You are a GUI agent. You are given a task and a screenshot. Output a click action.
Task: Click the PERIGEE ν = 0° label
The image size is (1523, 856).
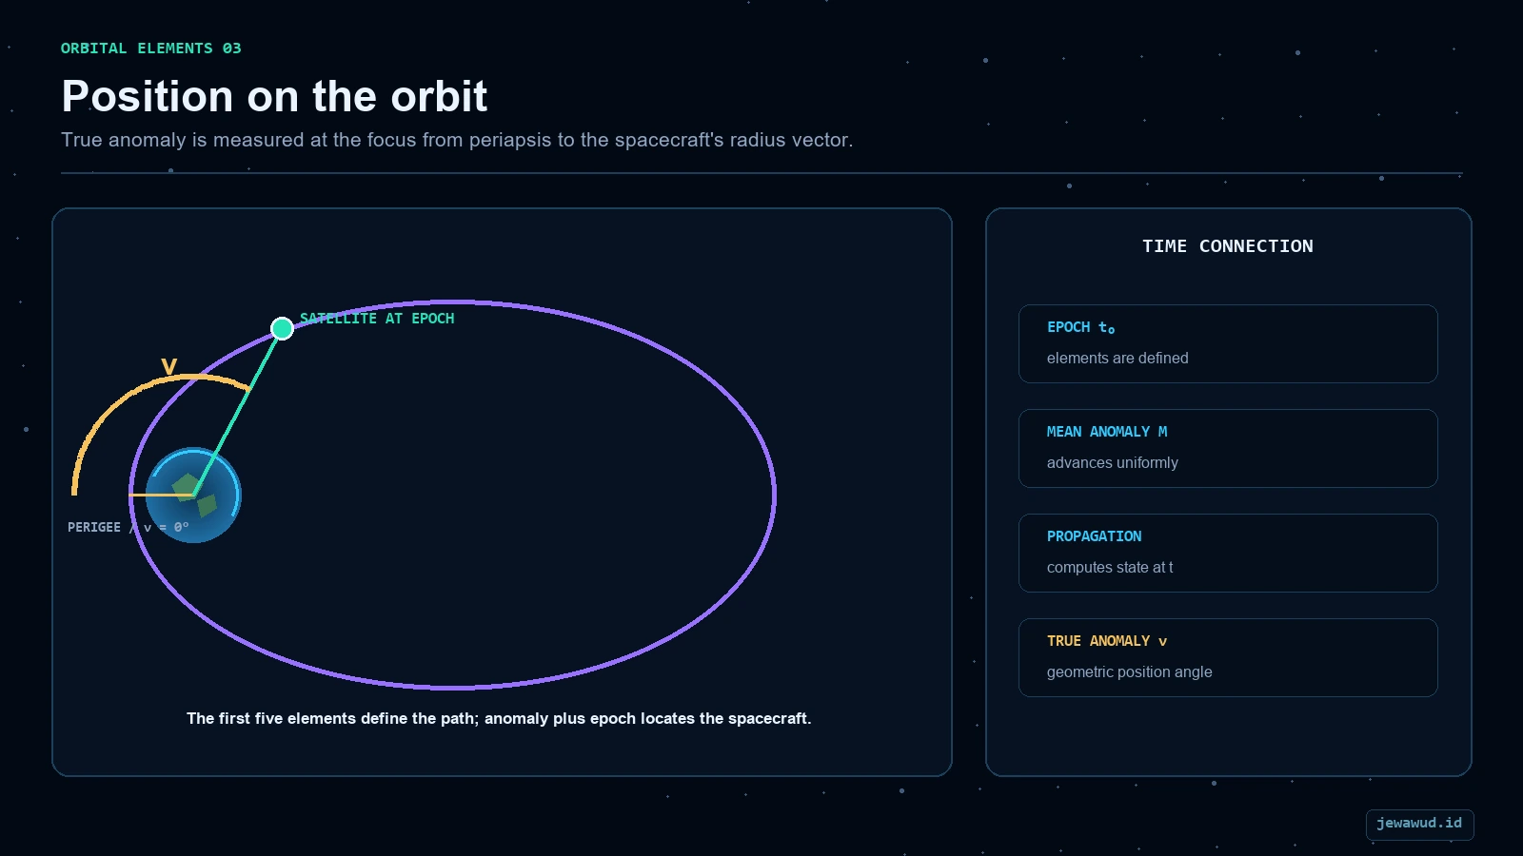click(x=128, y=527)
